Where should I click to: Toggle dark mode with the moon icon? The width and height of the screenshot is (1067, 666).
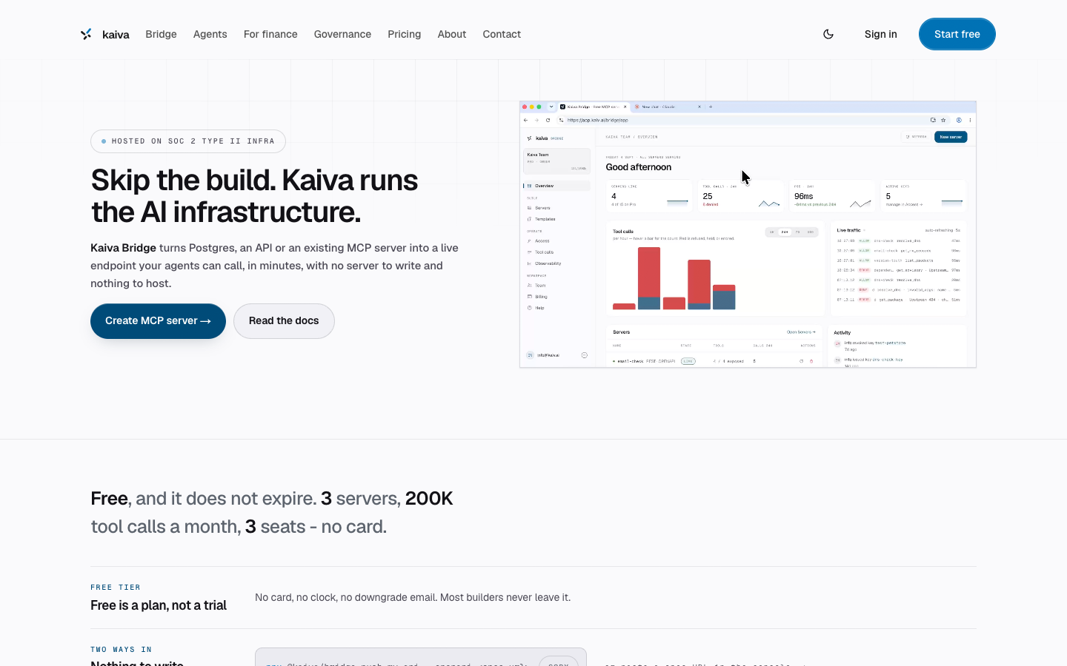point(828,34)
